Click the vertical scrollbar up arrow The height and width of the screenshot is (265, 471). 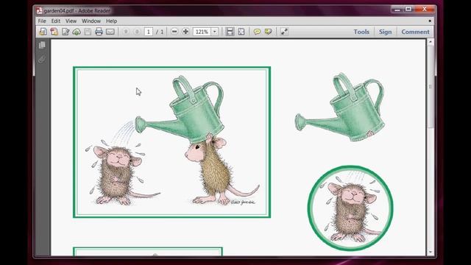431,42
